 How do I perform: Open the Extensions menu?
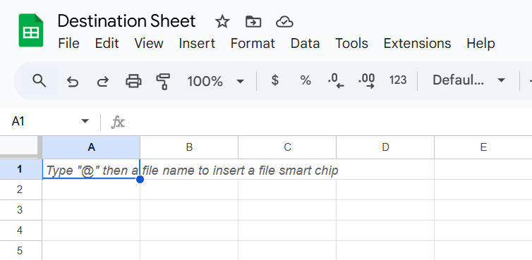tap(417, 44)
